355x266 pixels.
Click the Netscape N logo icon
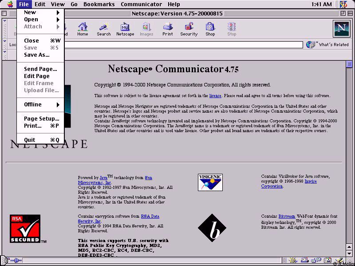click(x=341, y=29)
